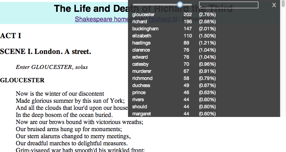The width and height of the screenshot is (286, 152).
Task: Select the word 'gloucester' in the list
Action: [x=143, y=15]
